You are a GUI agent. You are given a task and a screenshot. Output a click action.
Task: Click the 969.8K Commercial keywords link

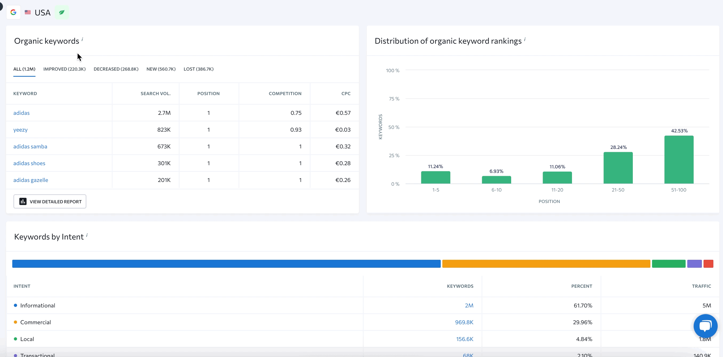point(464,322)
